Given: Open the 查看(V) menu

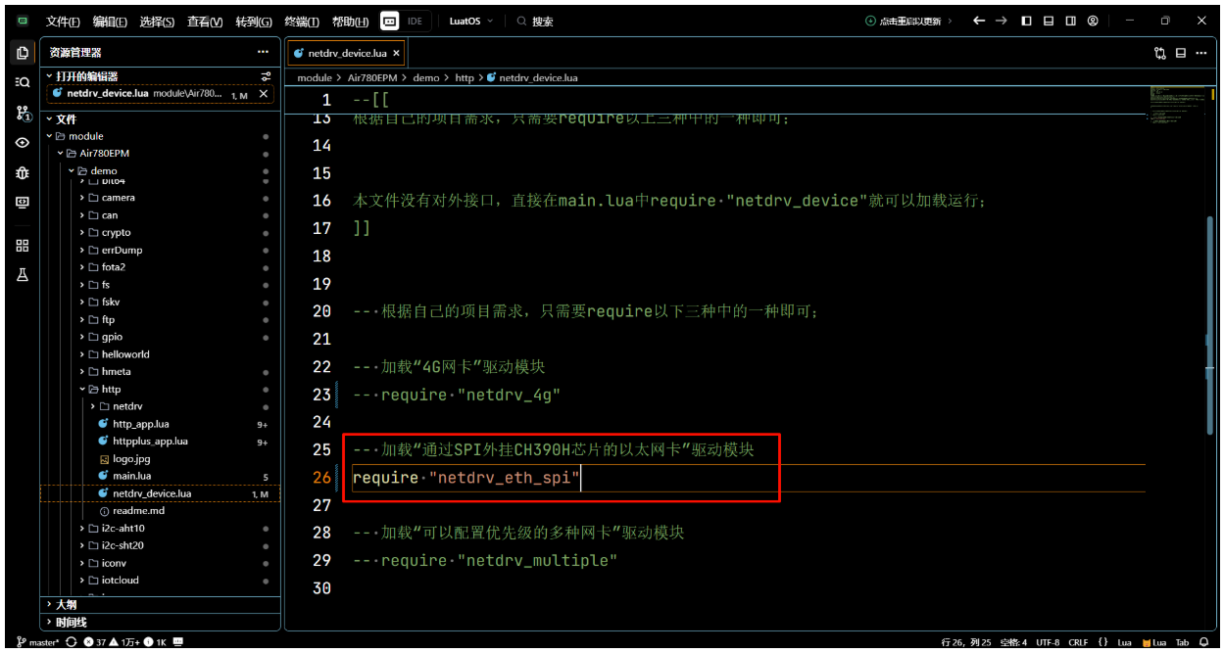Looking at the screenshot, I should 205,21.
